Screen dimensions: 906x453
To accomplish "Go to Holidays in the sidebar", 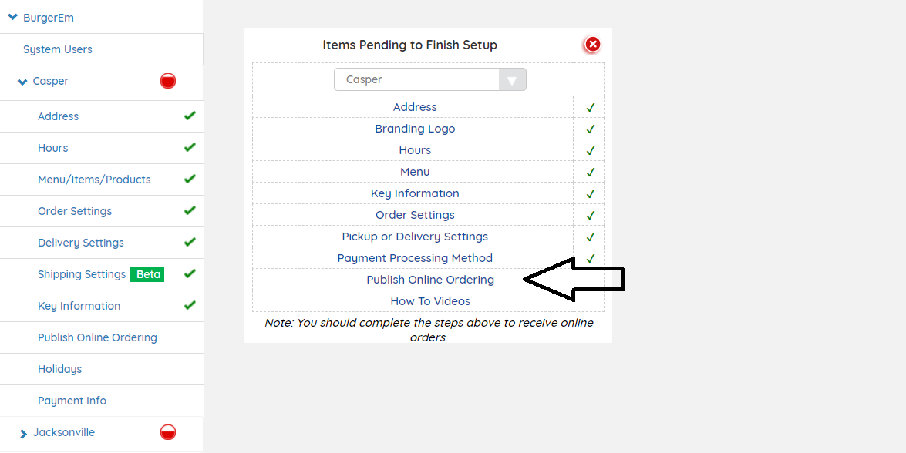I will click(59, 369).
